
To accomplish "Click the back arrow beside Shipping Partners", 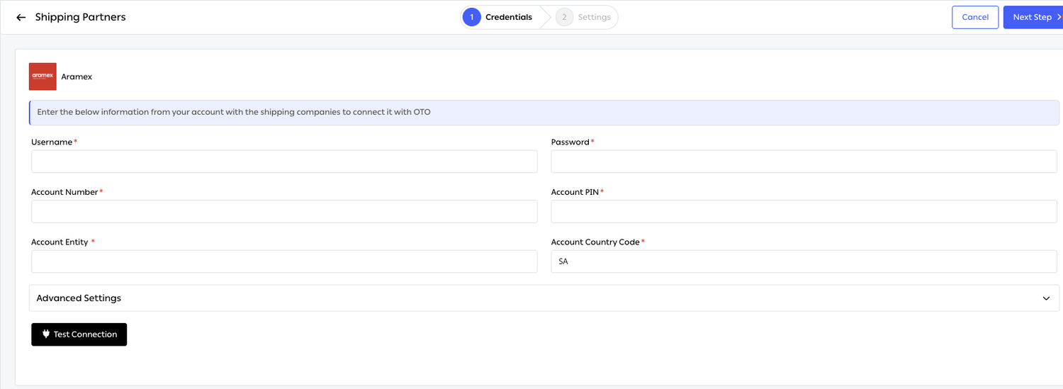I will [21, 17].
